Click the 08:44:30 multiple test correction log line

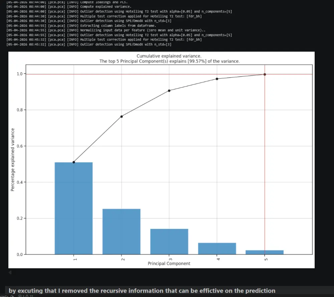pos(104,16)
